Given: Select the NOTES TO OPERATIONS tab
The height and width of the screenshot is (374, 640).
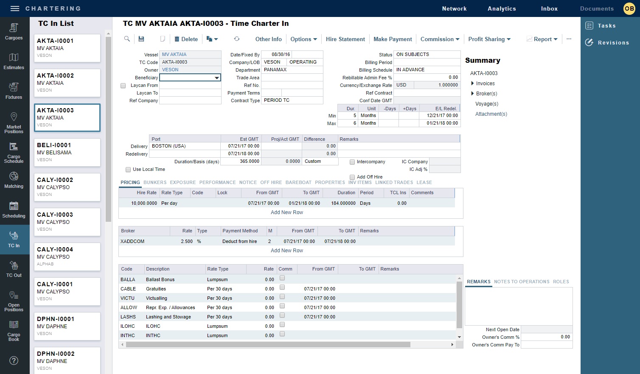Looking at the screenshot, I should point(522,282).
